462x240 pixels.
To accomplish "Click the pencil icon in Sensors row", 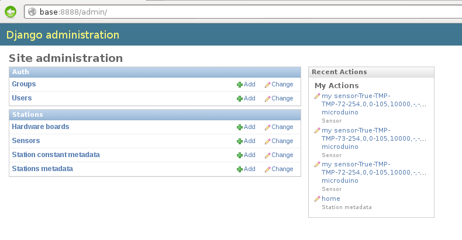I will click(x=267, y=141).
